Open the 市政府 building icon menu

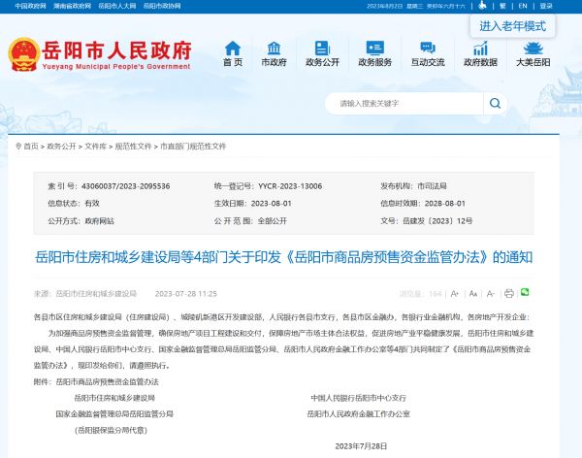click(x=274, y=49)
